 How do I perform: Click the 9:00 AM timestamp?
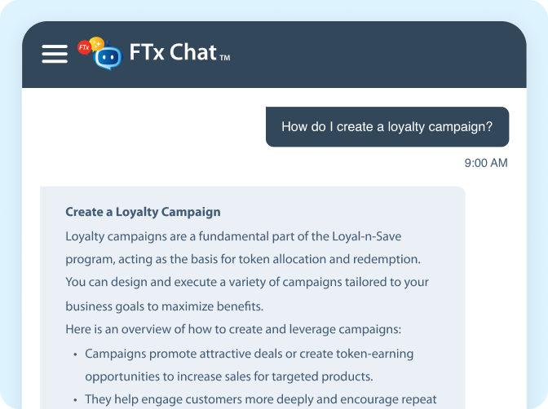point(486,163)
